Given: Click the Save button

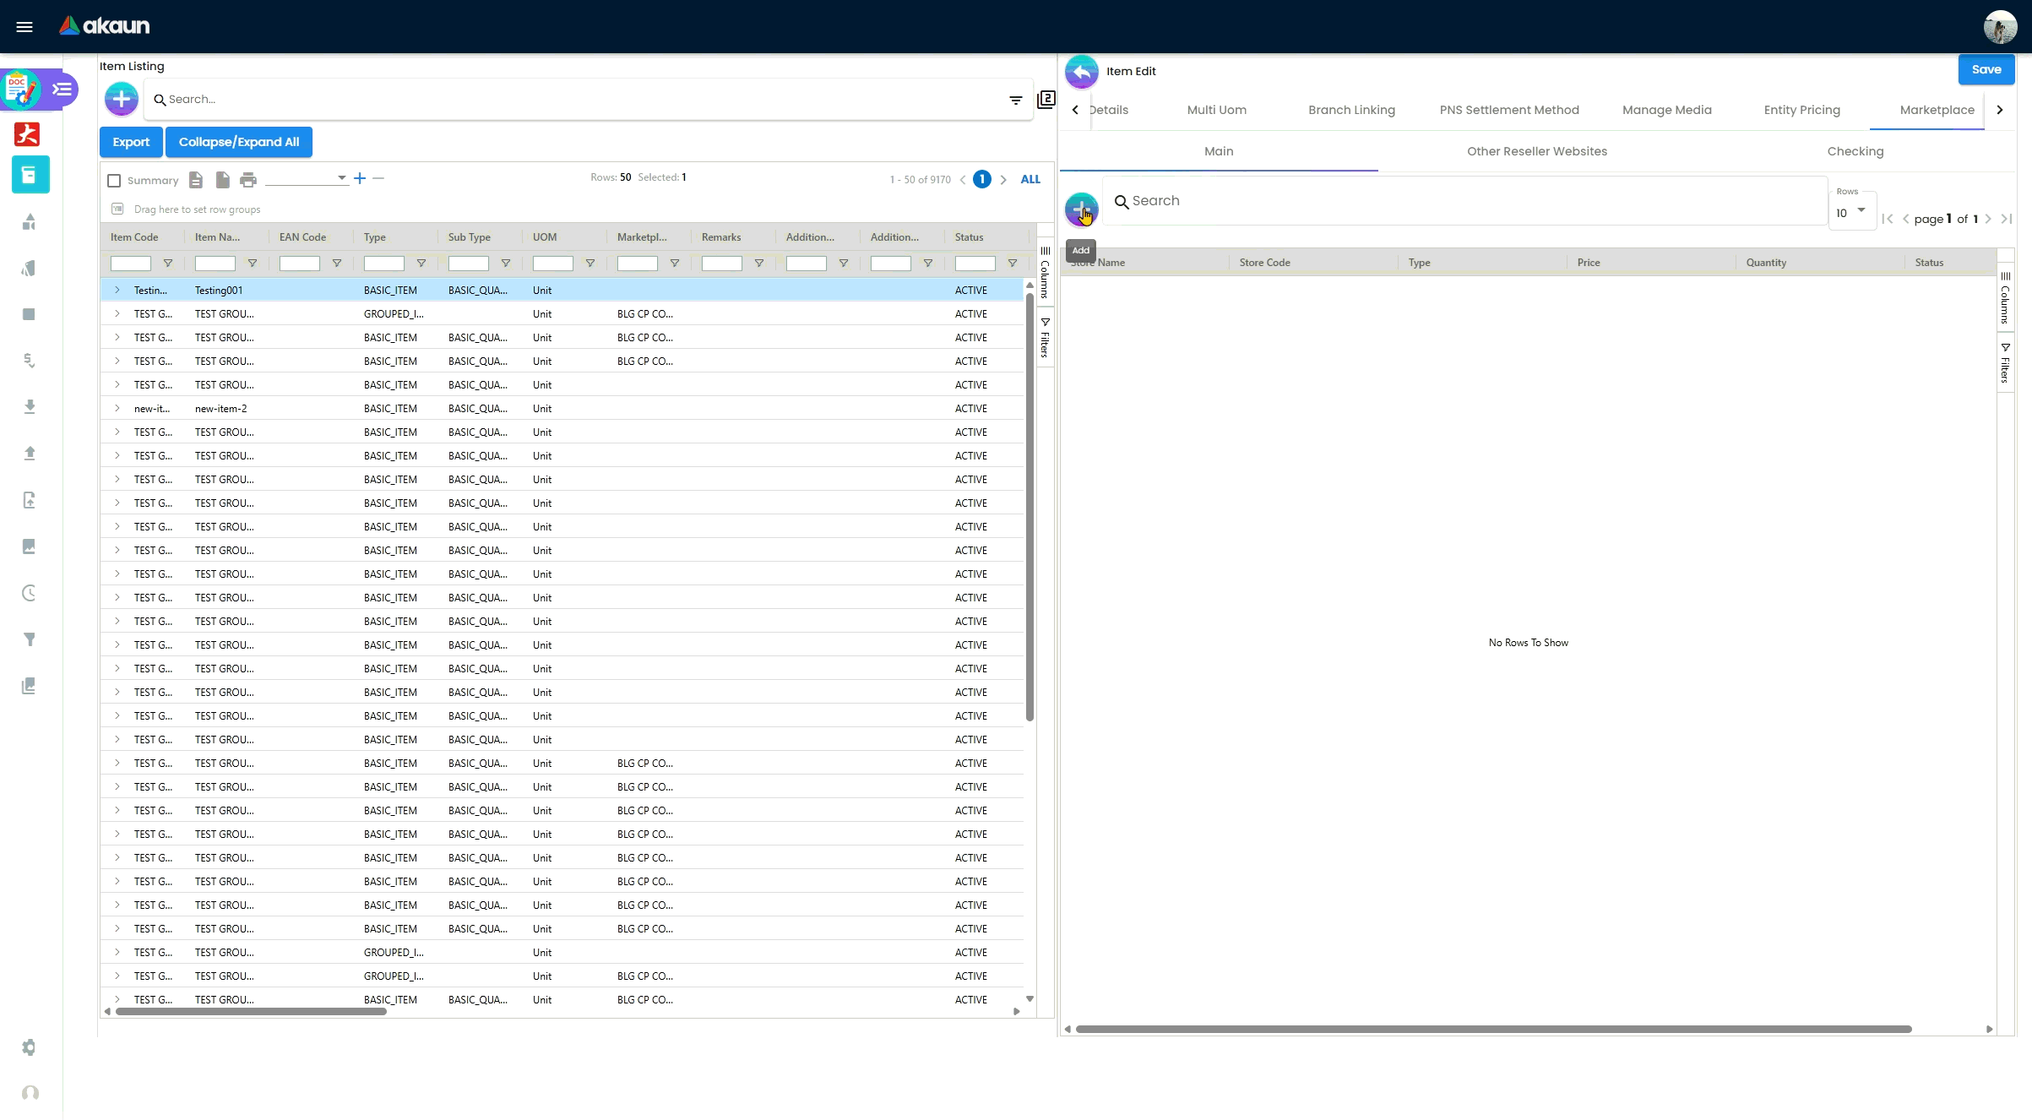Looking at the screenshot, I should pyautogui.click(x=1986, y=69).
